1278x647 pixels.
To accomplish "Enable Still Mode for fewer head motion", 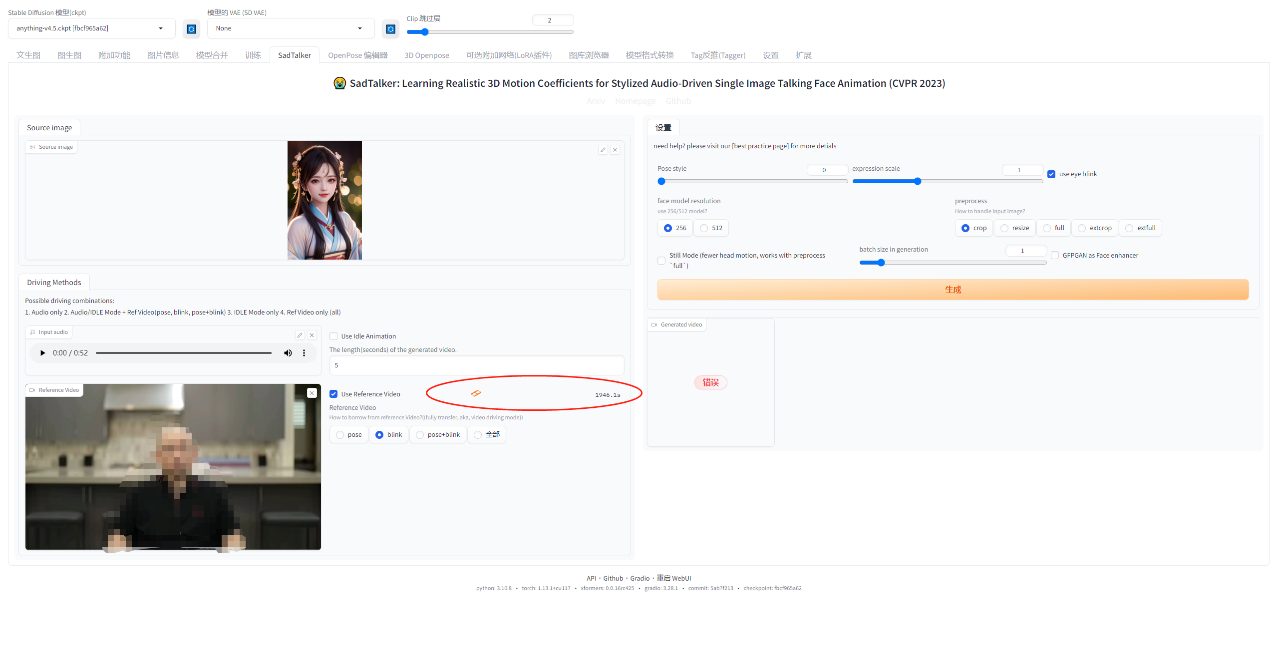I will point(661,260).
